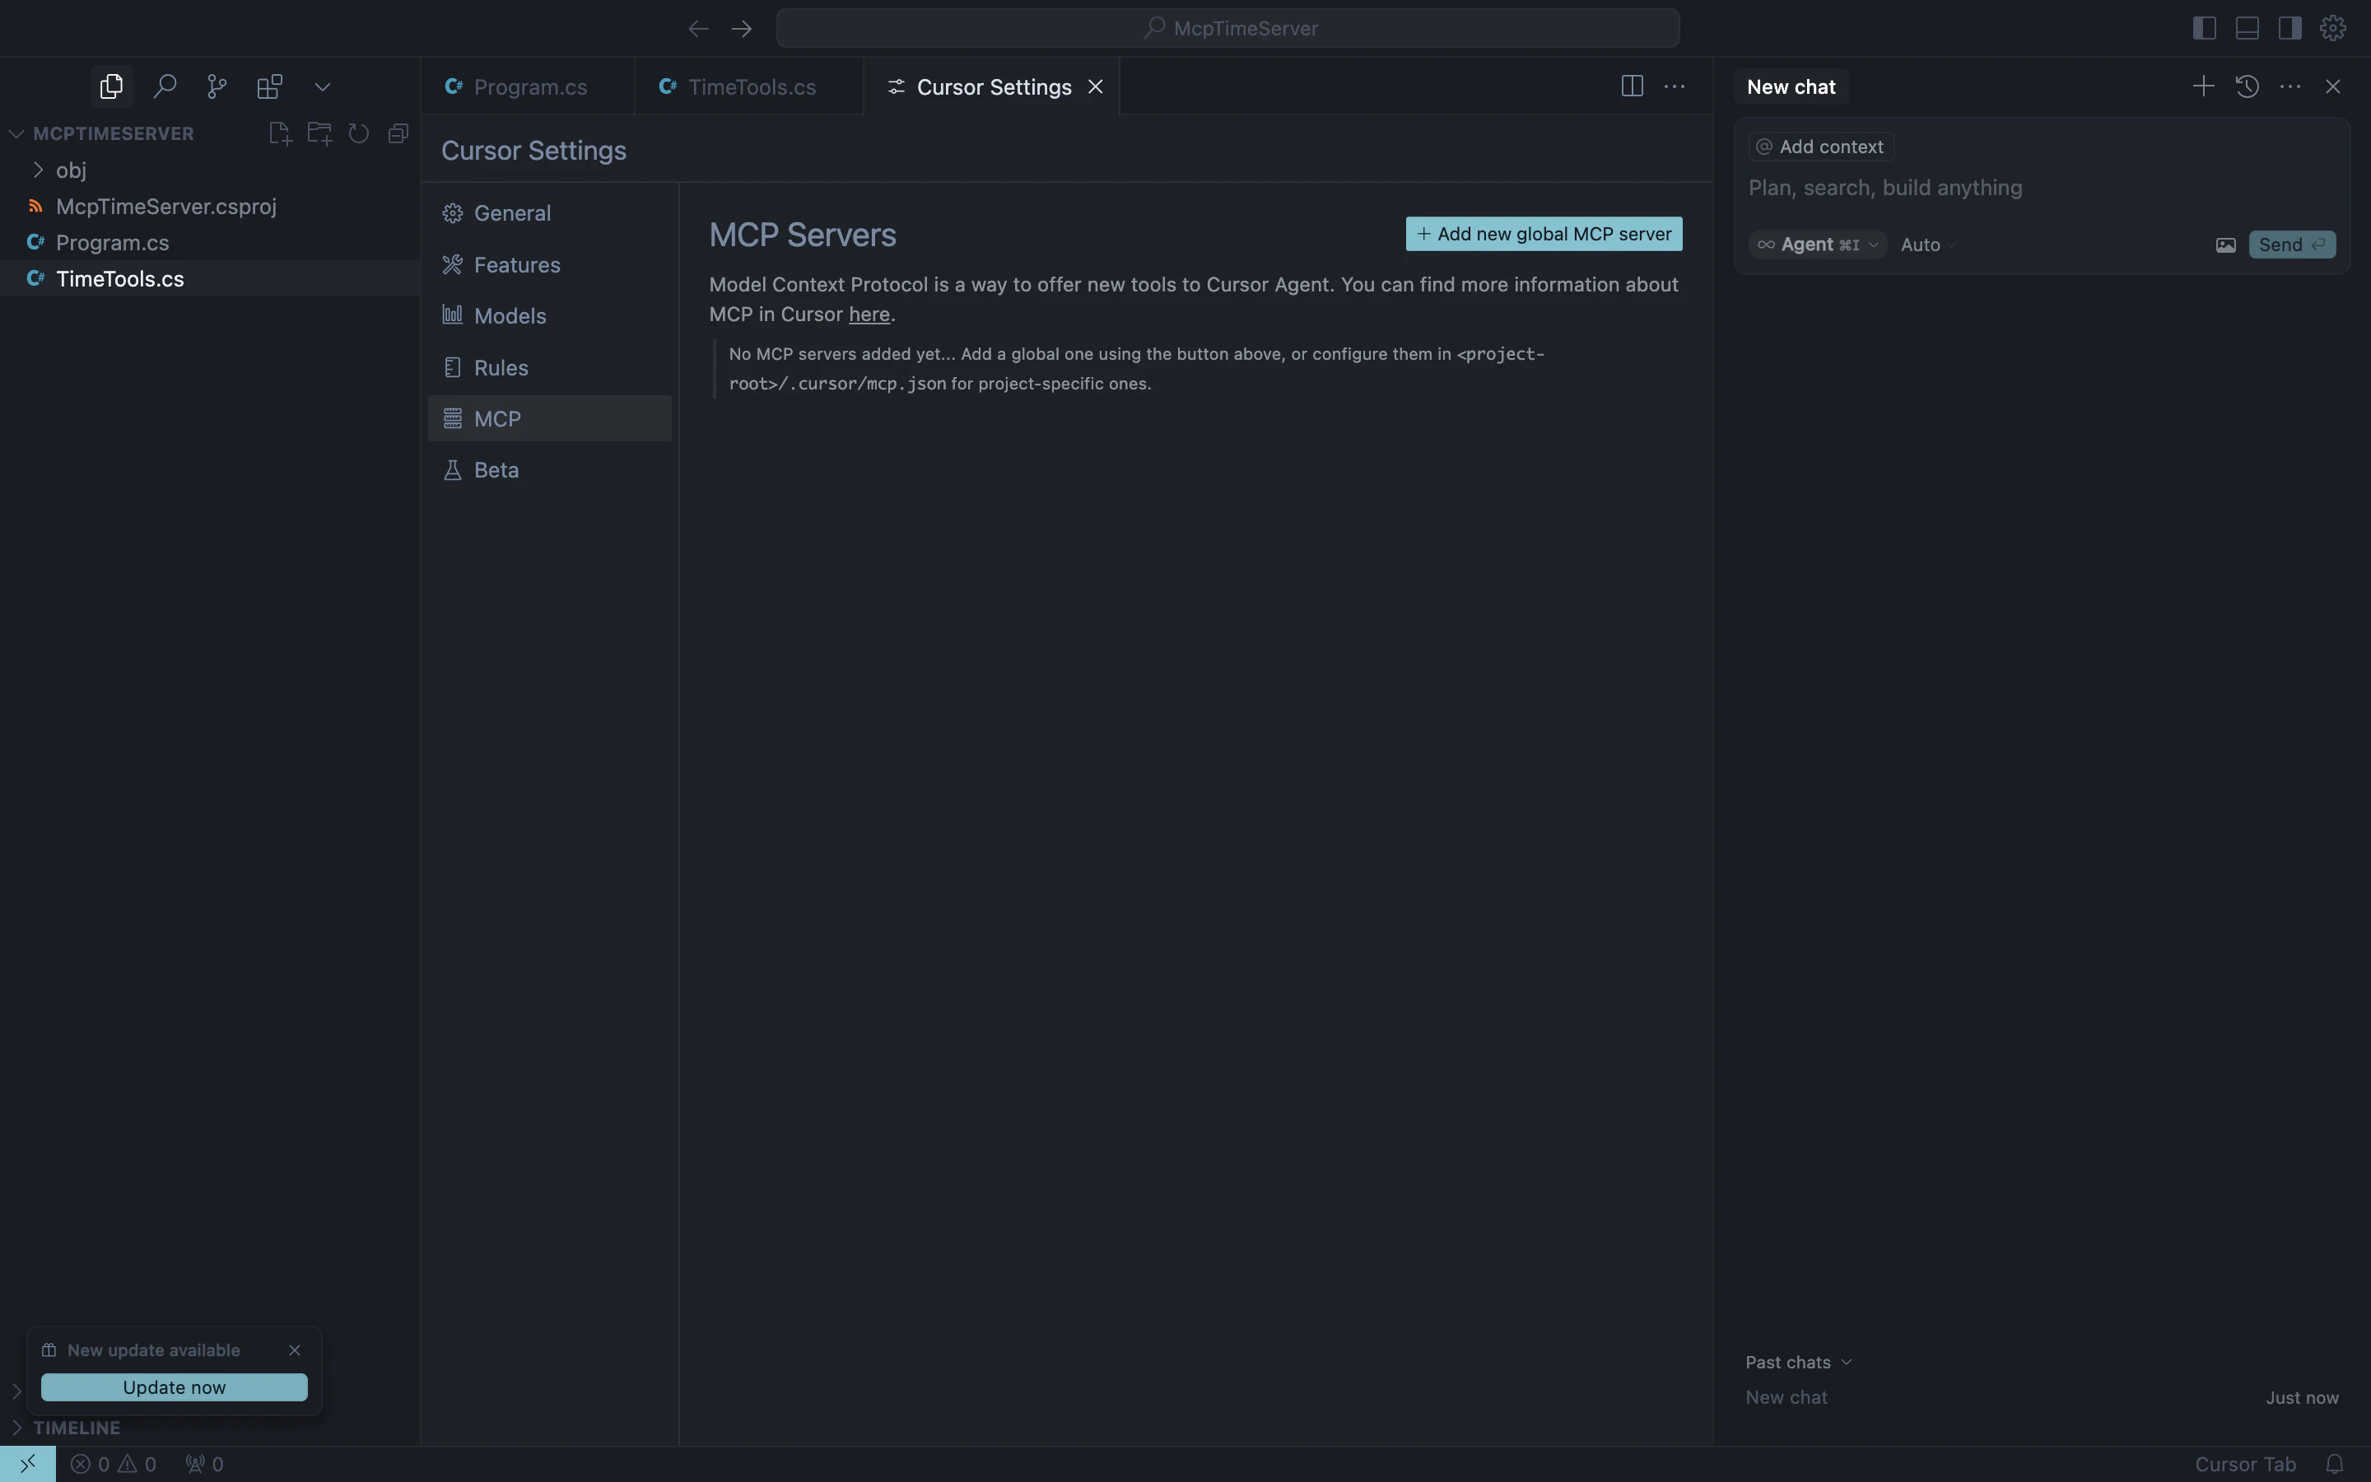Refresh the explorer file tree
This screenshot has height=1482, width=2371.
[x=359, y=133]
